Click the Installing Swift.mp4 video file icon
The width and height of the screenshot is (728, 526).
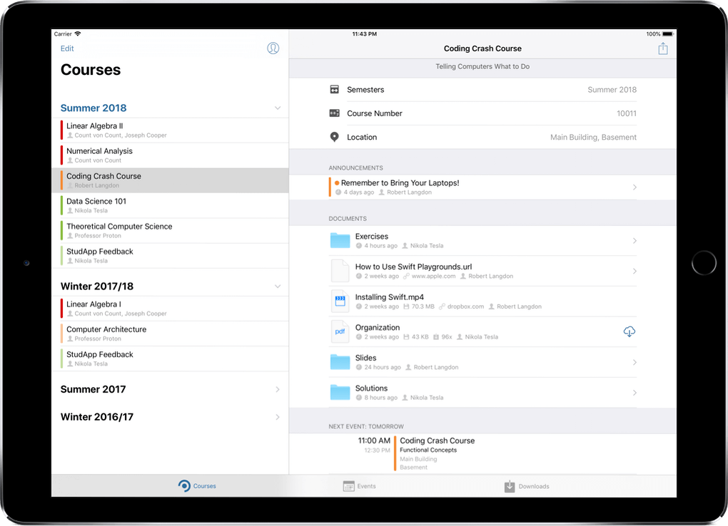pyautogui.click(x=340, y=301)
